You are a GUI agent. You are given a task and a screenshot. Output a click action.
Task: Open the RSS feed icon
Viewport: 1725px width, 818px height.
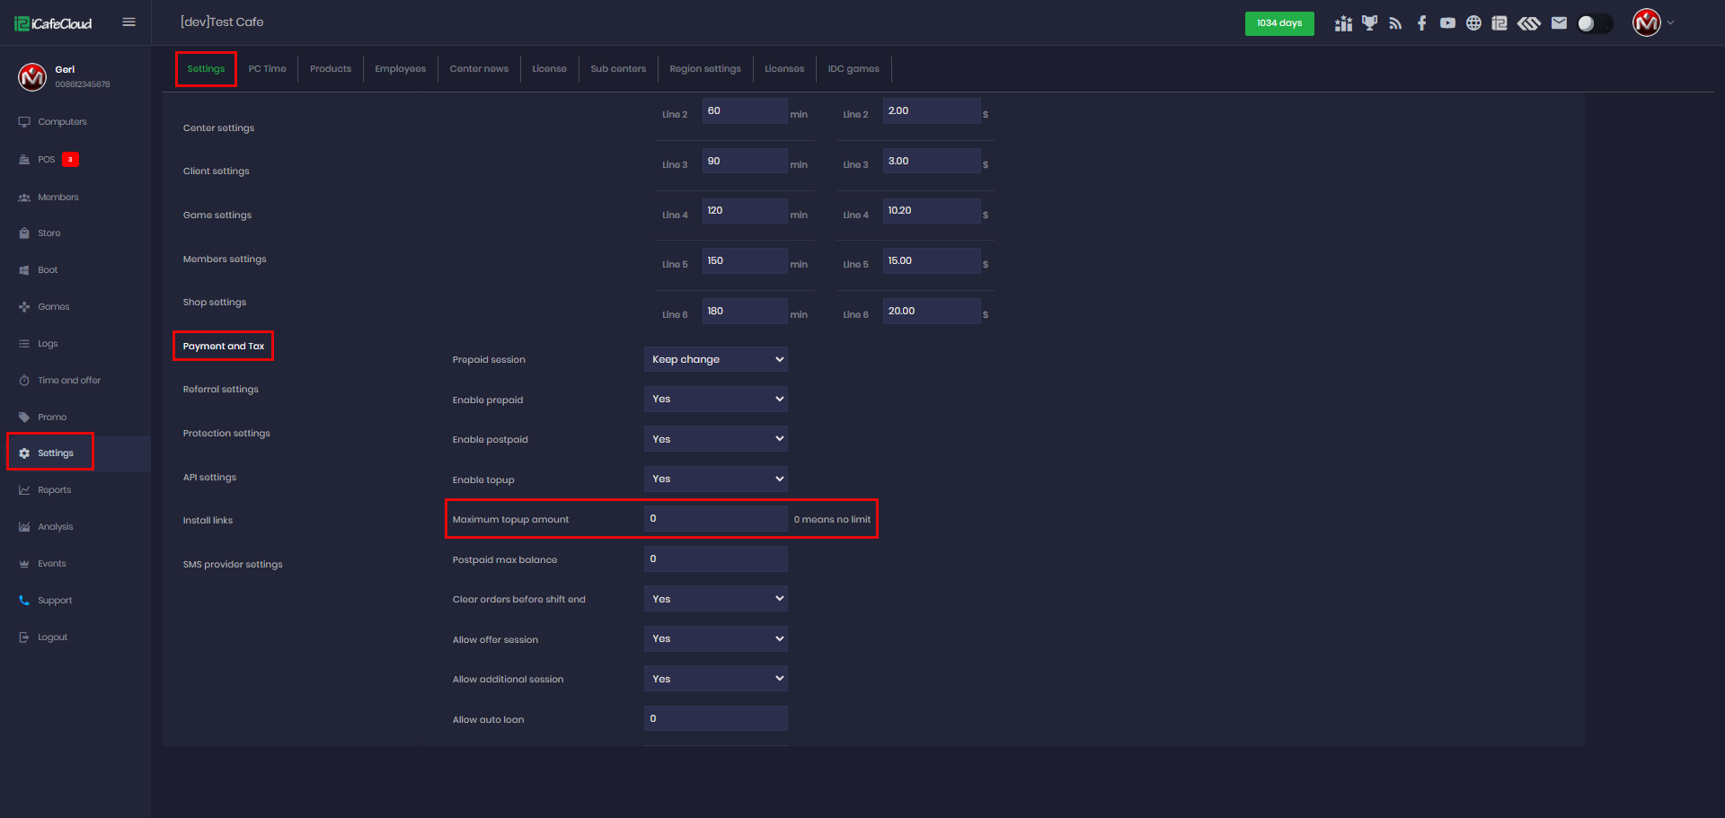[1395, 23]
